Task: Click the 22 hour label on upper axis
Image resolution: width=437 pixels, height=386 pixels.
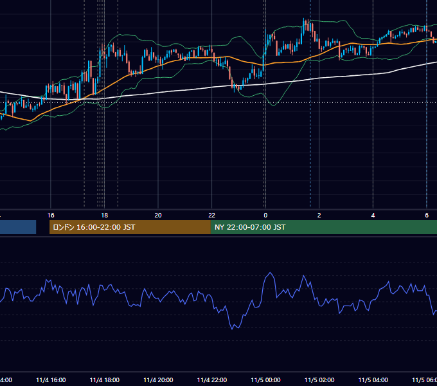Action: tap(212, 216)
